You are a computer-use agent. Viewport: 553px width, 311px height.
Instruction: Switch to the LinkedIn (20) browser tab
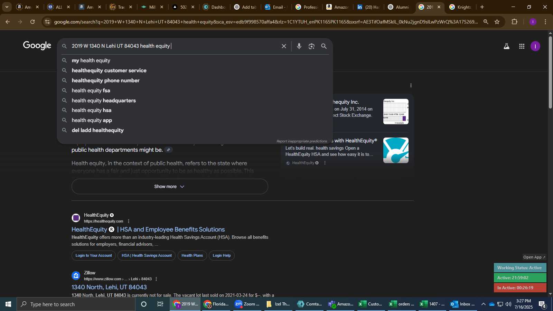368,7
